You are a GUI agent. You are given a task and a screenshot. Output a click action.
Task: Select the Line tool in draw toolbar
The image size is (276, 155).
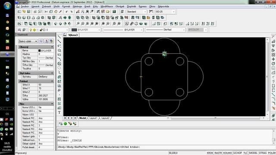point(60,37)
